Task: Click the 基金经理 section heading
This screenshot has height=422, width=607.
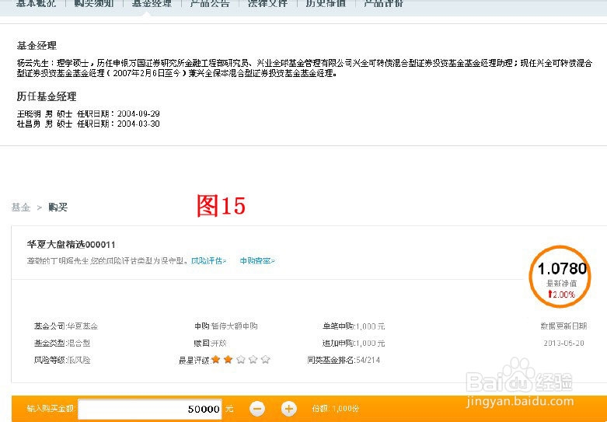Action: click(37, 46)
